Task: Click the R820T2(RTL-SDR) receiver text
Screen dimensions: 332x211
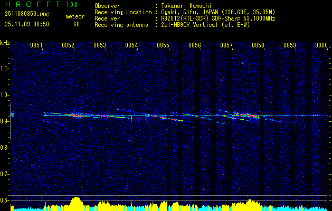Action: pyautogui.click(x=218, y=18)
